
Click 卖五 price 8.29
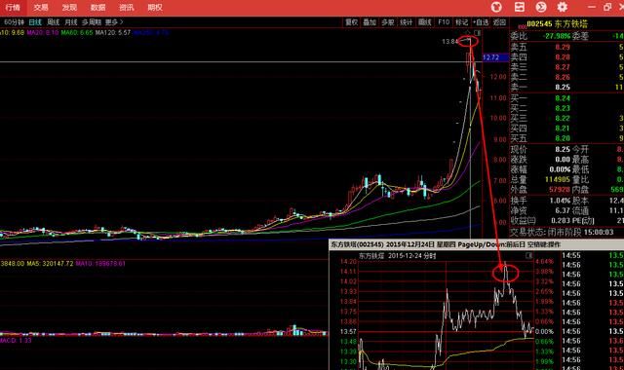[x=563, y=47]
